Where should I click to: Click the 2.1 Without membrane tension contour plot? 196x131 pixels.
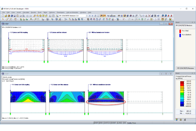106,97
